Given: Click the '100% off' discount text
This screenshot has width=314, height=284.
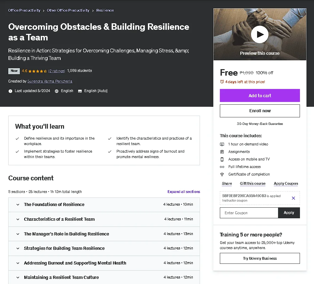Looking at the screenshot, I should [x=264, y=73].
